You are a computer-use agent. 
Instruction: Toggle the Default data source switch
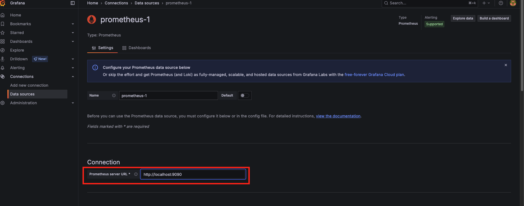[x=245, y=95]
